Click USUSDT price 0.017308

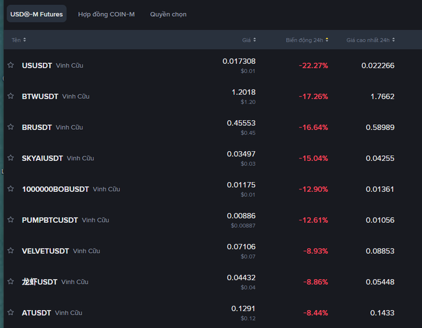click(239, 61)
